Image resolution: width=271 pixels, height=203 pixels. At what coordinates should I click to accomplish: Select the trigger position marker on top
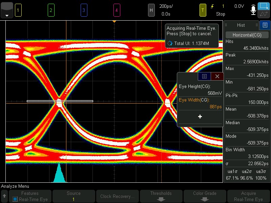click(x=114, y=22)
